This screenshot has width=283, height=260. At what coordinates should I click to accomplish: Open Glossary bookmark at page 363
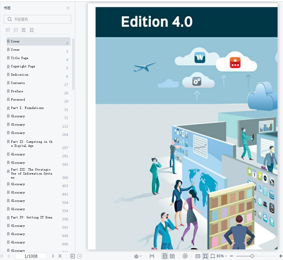tap(38, 163)
